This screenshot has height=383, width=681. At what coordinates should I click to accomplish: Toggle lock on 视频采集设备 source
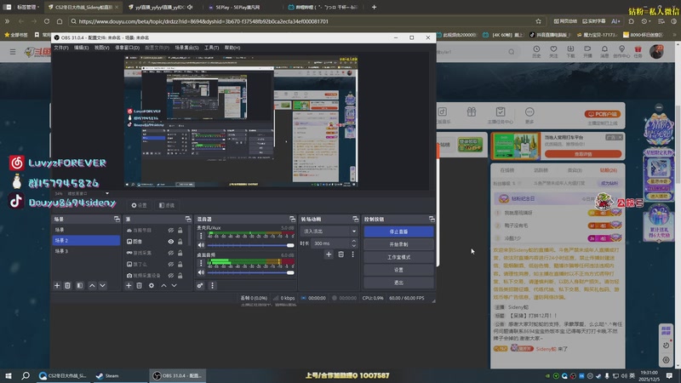pos(180,275)
